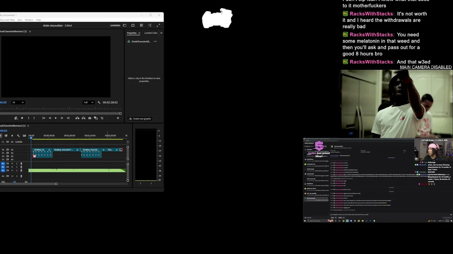Click voice-over record microphone on track A2
453x254 pixels.
(21, 167)
